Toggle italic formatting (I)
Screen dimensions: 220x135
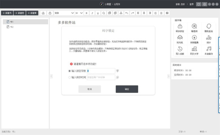[92, 13]
